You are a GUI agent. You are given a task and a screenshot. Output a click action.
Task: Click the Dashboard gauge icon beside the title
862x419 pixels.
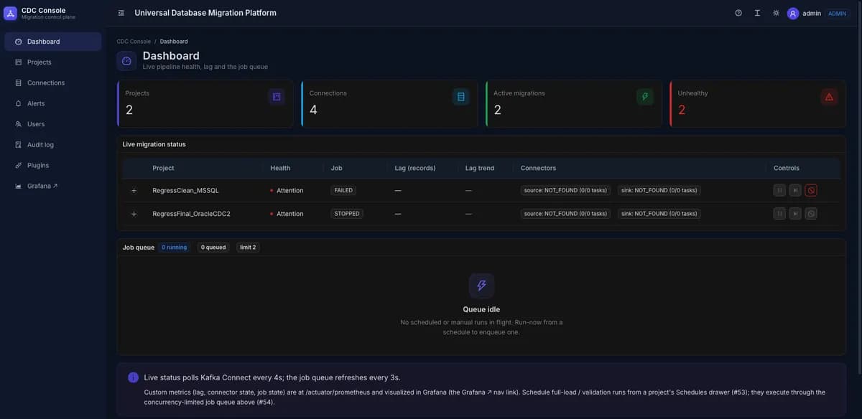coord(126,61)
